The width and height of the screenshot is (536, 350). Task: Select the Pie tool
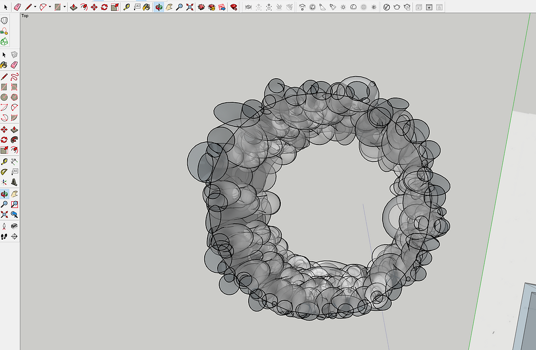coord(14,117)
